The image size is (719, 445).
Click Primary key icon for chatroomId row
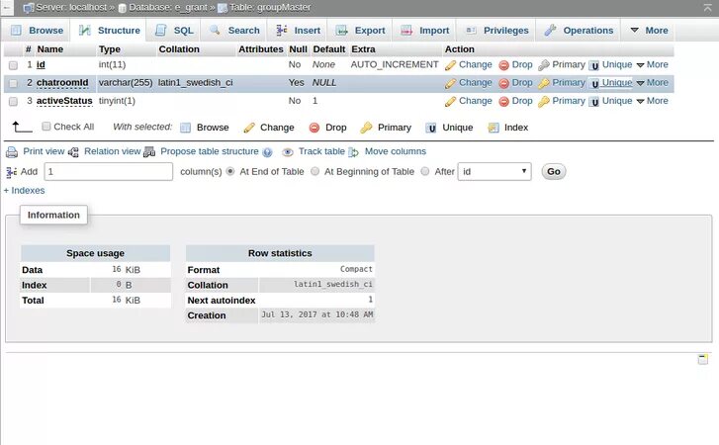pos(544,83)
